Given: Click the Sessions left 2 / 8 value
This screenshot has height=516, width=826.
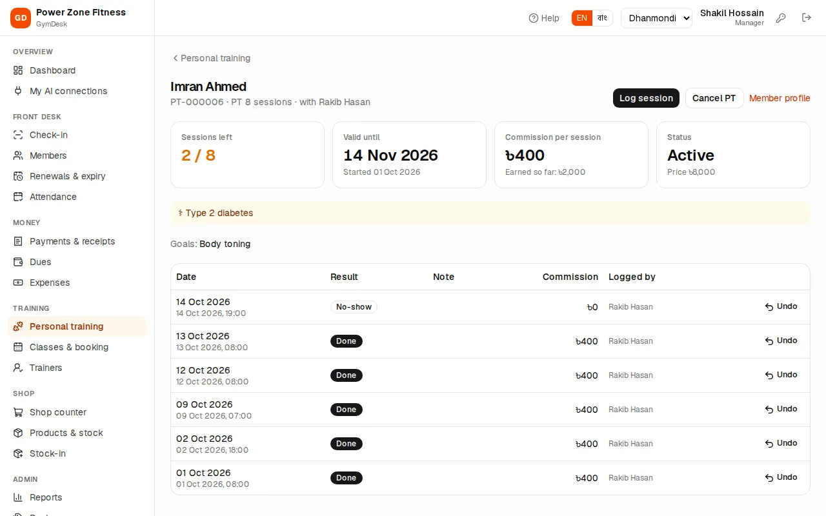Looking at the screenshot, I should click(x=199, y=155).
